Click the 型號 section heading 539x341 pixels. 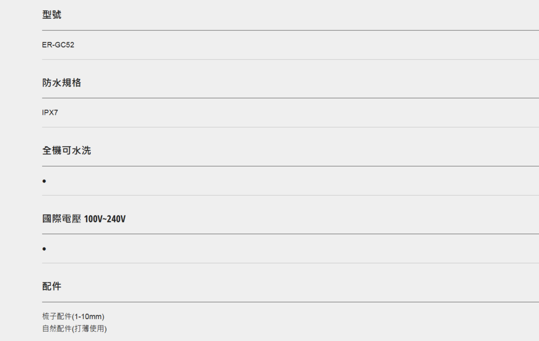(52, 15)
